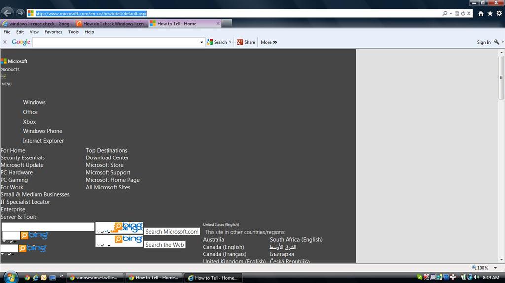
Task: Open the Favorites menu
Action: [53, 32]
